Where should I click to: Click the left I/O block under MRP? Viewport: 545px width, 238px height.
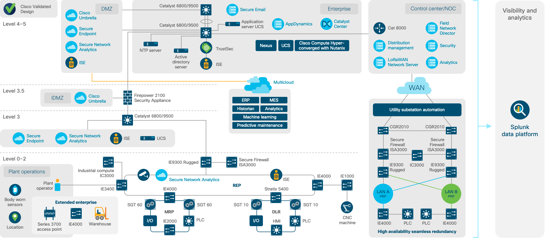point(150,221)
